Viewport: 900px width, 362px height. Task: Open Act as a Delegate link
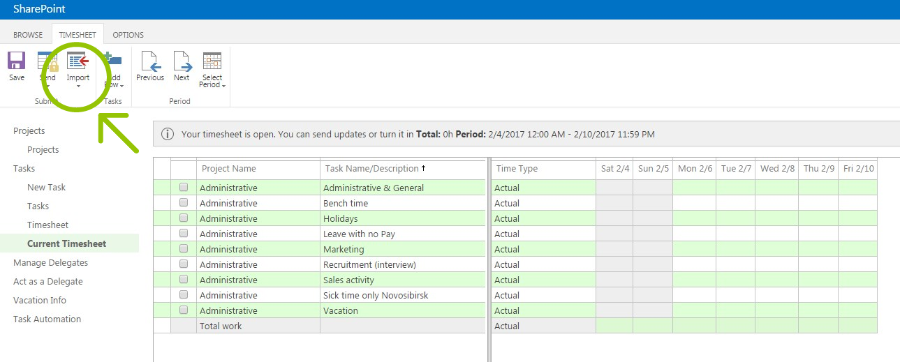[47, 282]
